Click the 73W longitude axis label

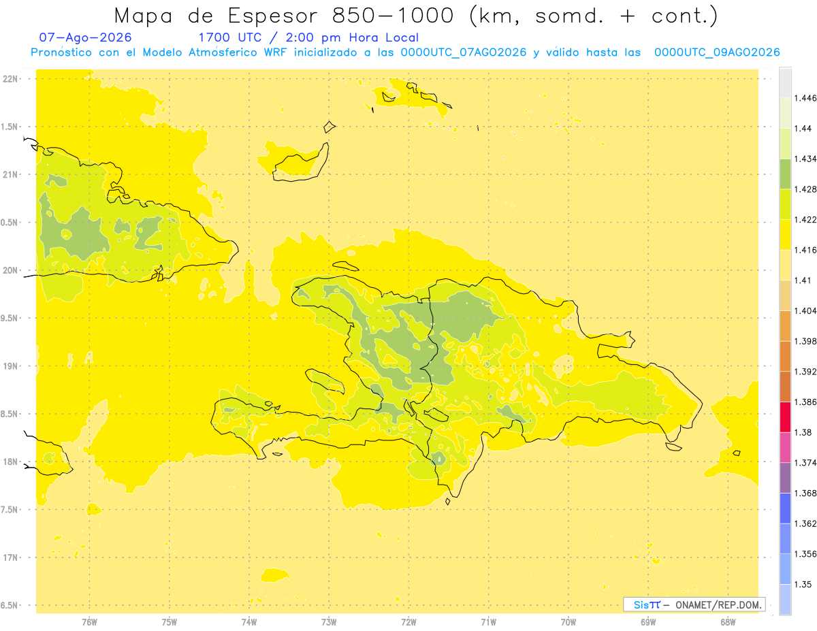pos(329,622)
